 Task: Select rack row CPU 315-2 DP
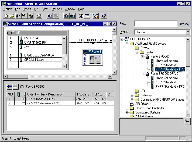tap(35, 42)
